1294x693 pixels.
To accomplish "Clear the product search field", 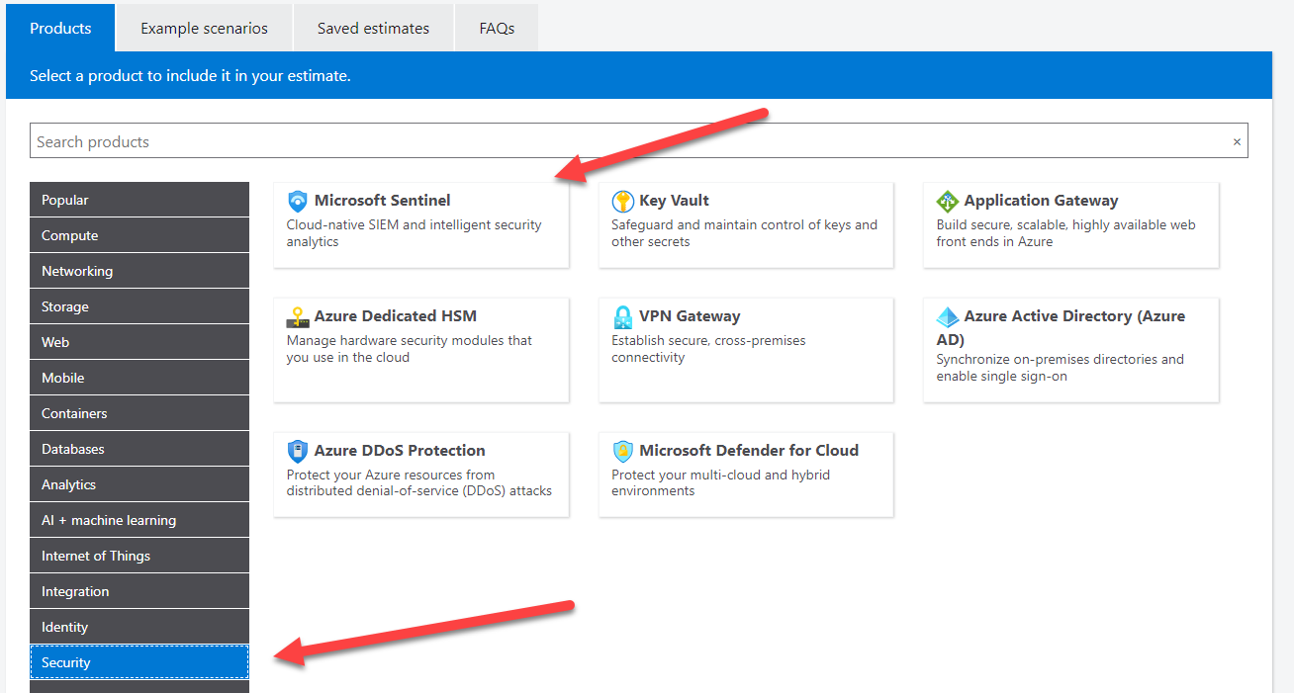I will click(x=1236, y=140).
